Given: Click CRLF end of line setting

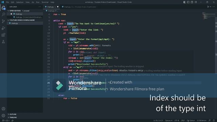Looking at the screenshot, I should (x=183, y=121).
